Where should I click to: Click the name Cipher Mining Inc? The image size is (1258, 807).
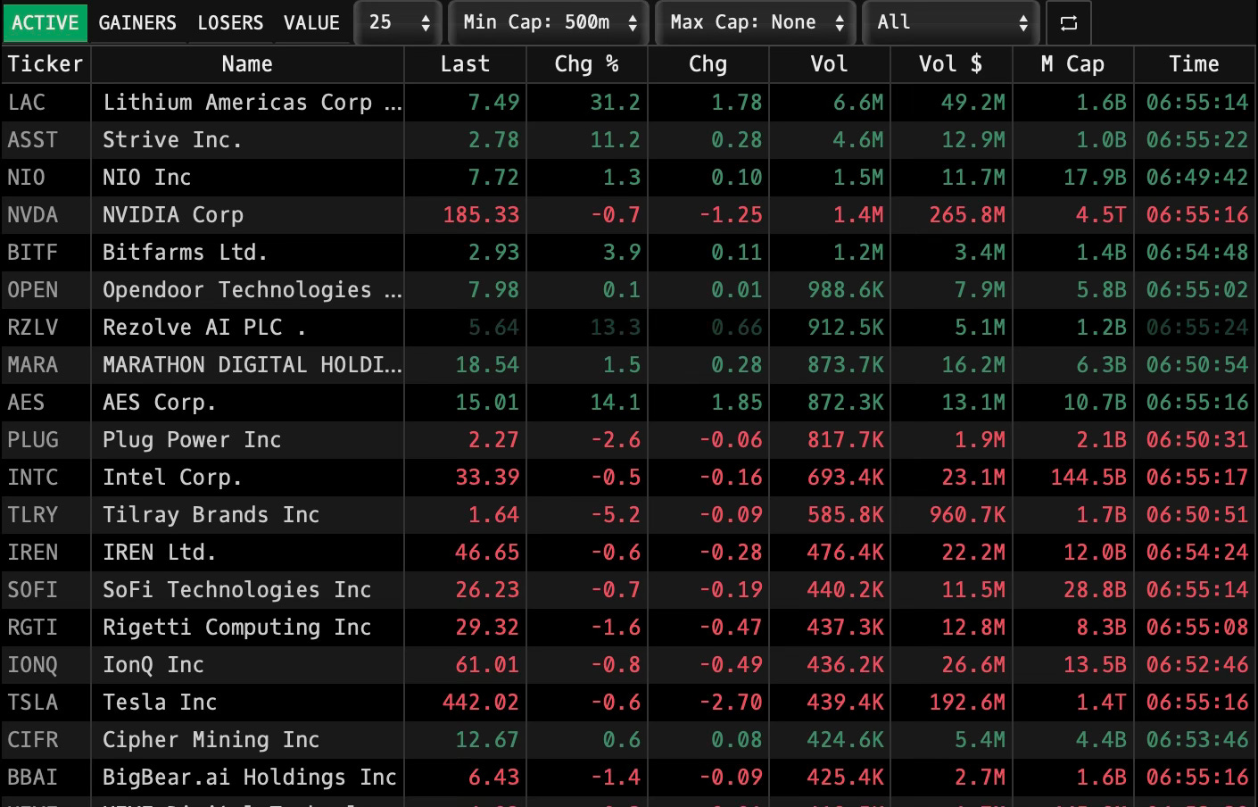pyautogui.click(x=211, y=740)
